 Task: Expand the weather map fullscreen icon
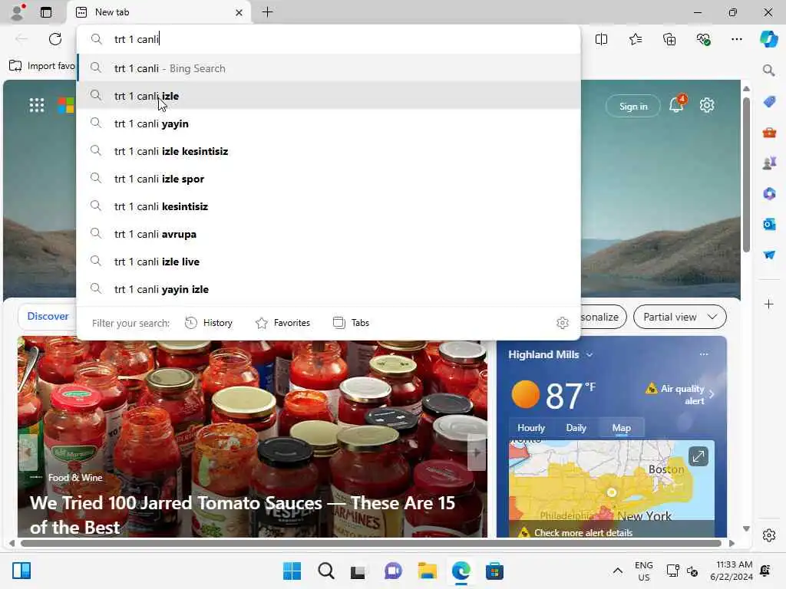(698, 456)
